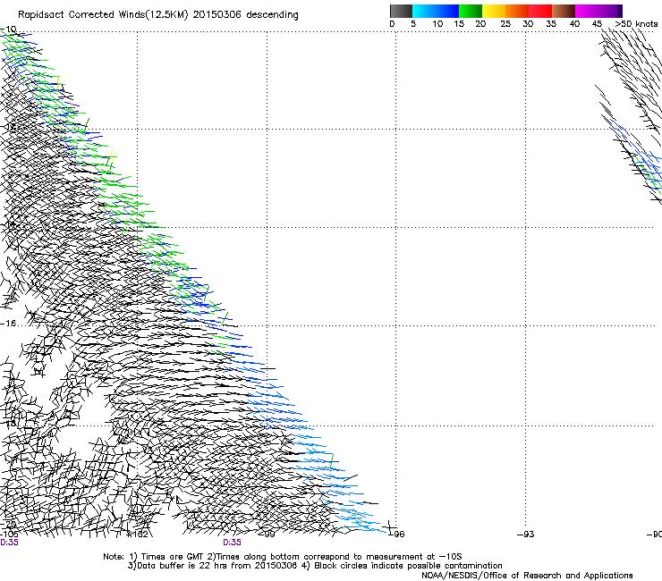
Task: Click the orange 25-30 knots color bar segment
Action: coord(517,11)
